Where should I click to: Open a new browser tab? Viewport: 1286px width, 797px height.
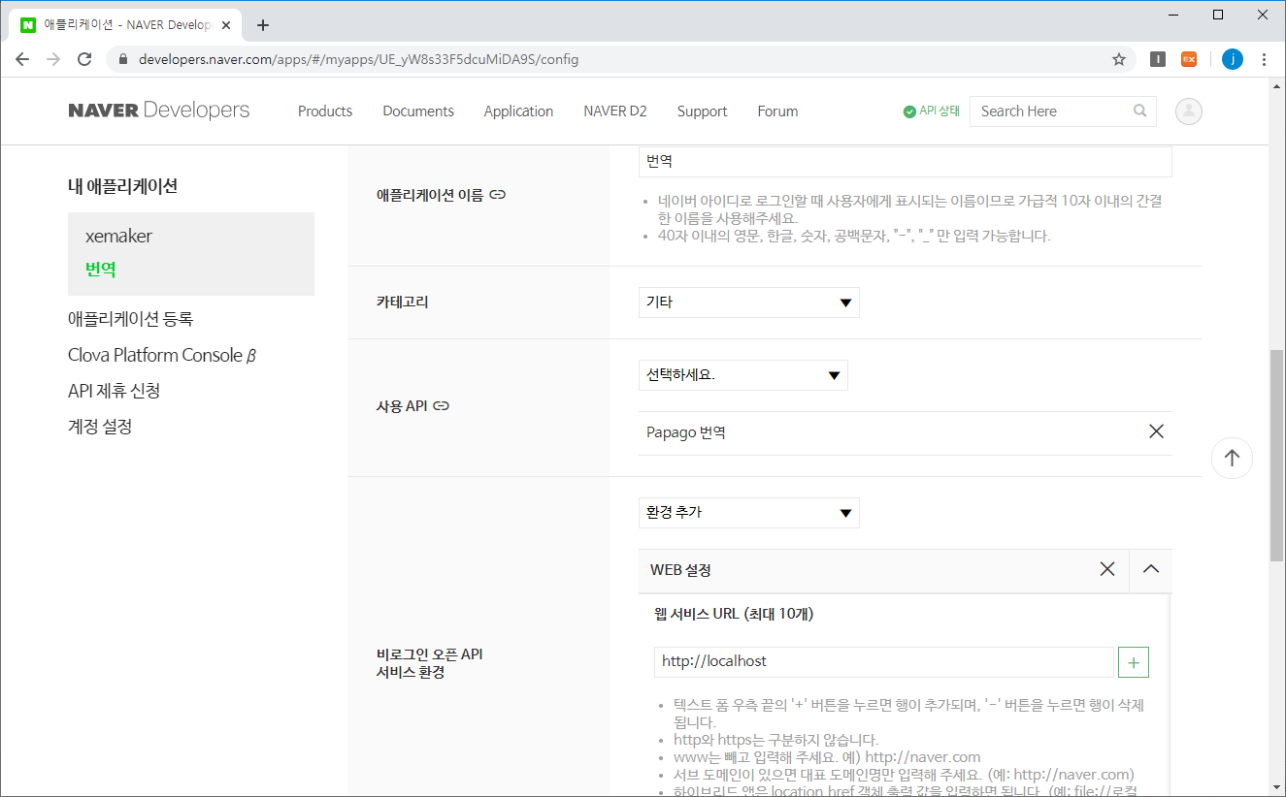click(263, 25)
